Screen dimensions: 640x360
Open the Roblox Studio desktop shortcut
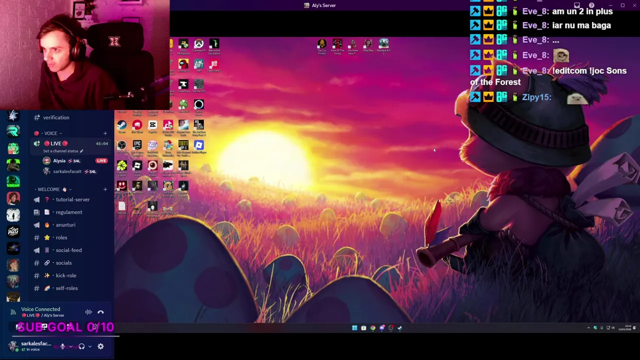[x=137, y=165]
